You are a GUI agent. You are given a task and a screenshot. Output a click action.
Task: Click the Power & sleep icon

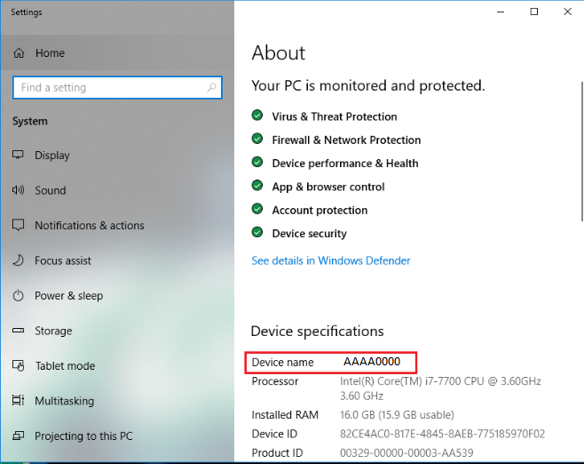click(18, 296)
